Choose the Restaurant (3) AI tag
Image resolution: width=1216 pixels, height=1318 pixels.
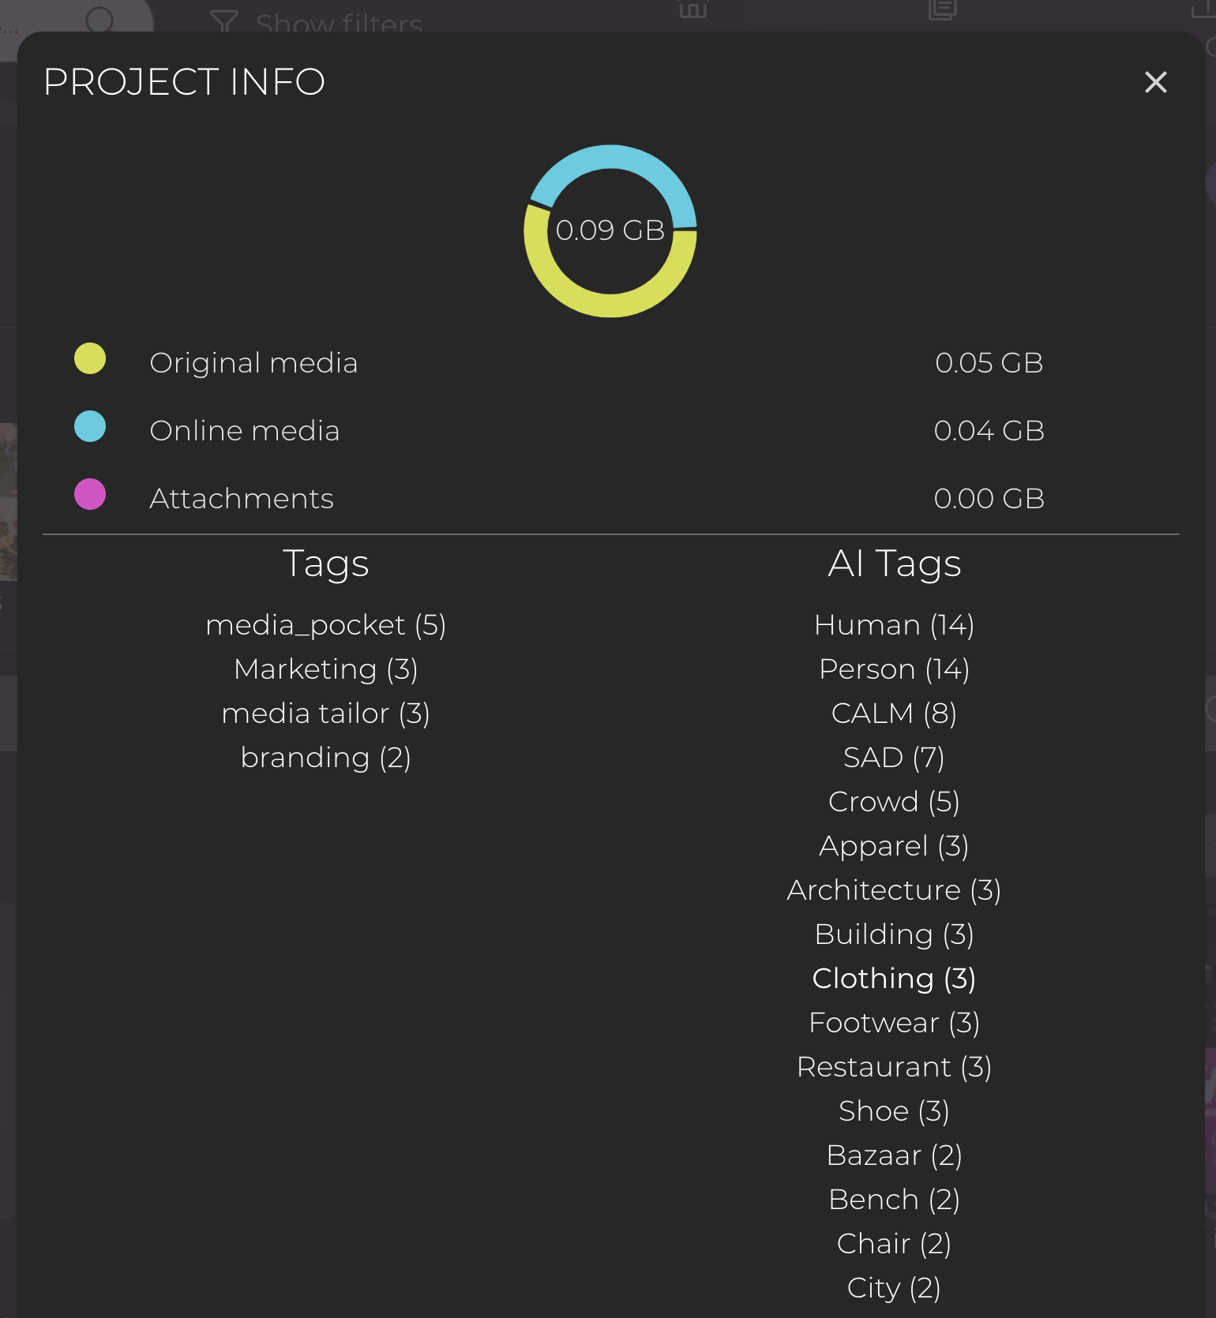coord(894,1067)
